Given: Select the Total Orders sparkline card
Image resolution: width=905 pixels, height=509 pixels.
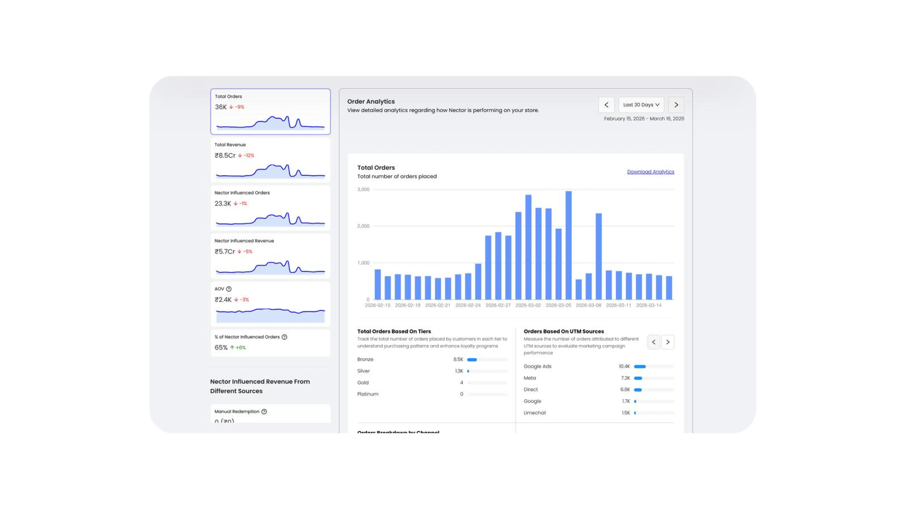Looking at the screenshot, I should (270, 112).
